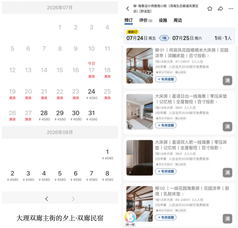238x228 pixels.
Task: Select July 28 on the calendar
Action: [44, 115]
